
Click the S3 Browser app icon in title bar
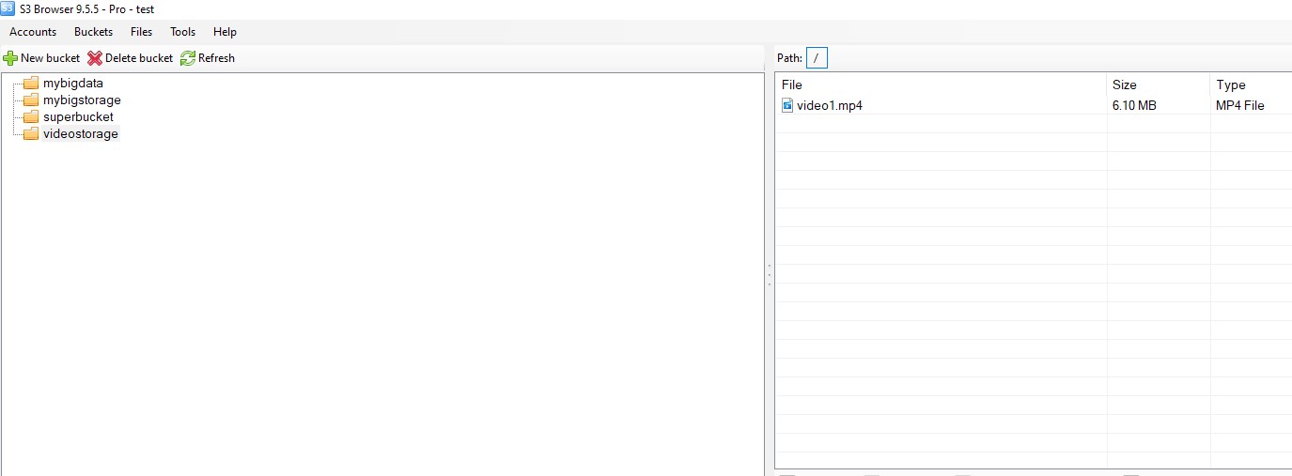(x=8, y=8)
